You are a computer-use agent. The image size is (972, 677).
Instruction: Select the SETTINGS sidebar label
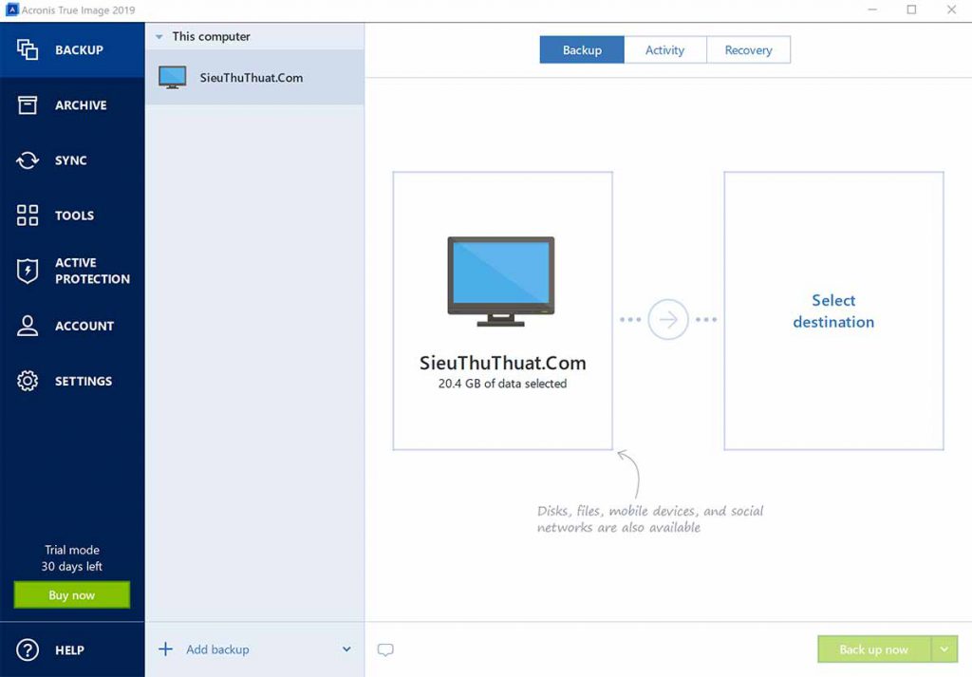point(84,382)
